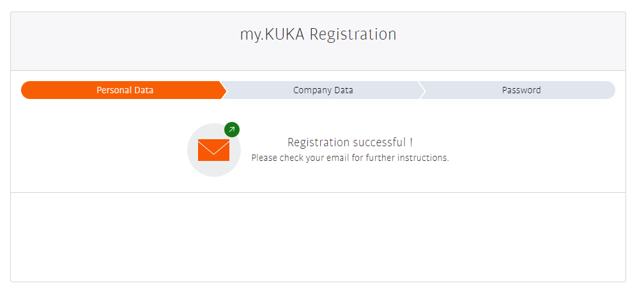Click the divider line under the message
This screenshot has width=637, height=288.
click(x=318, y=192)
